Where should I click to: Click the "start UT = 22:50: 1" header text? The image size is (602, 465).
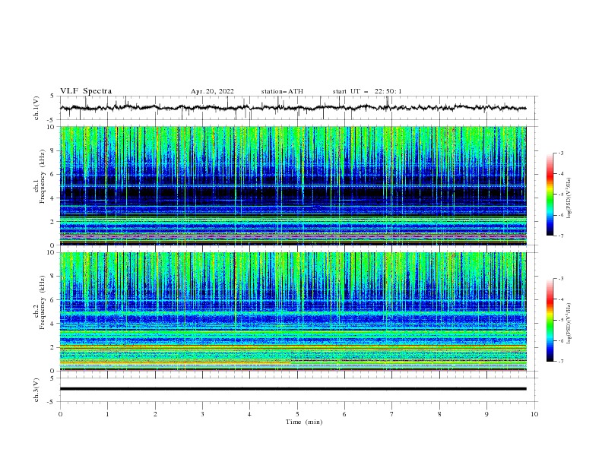click(x=367, y=91)
